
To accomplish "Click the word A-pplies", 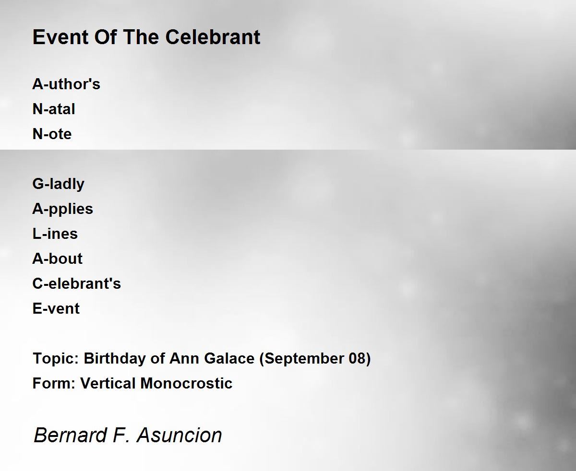I will pyautogui.click(x=63, y=209).
